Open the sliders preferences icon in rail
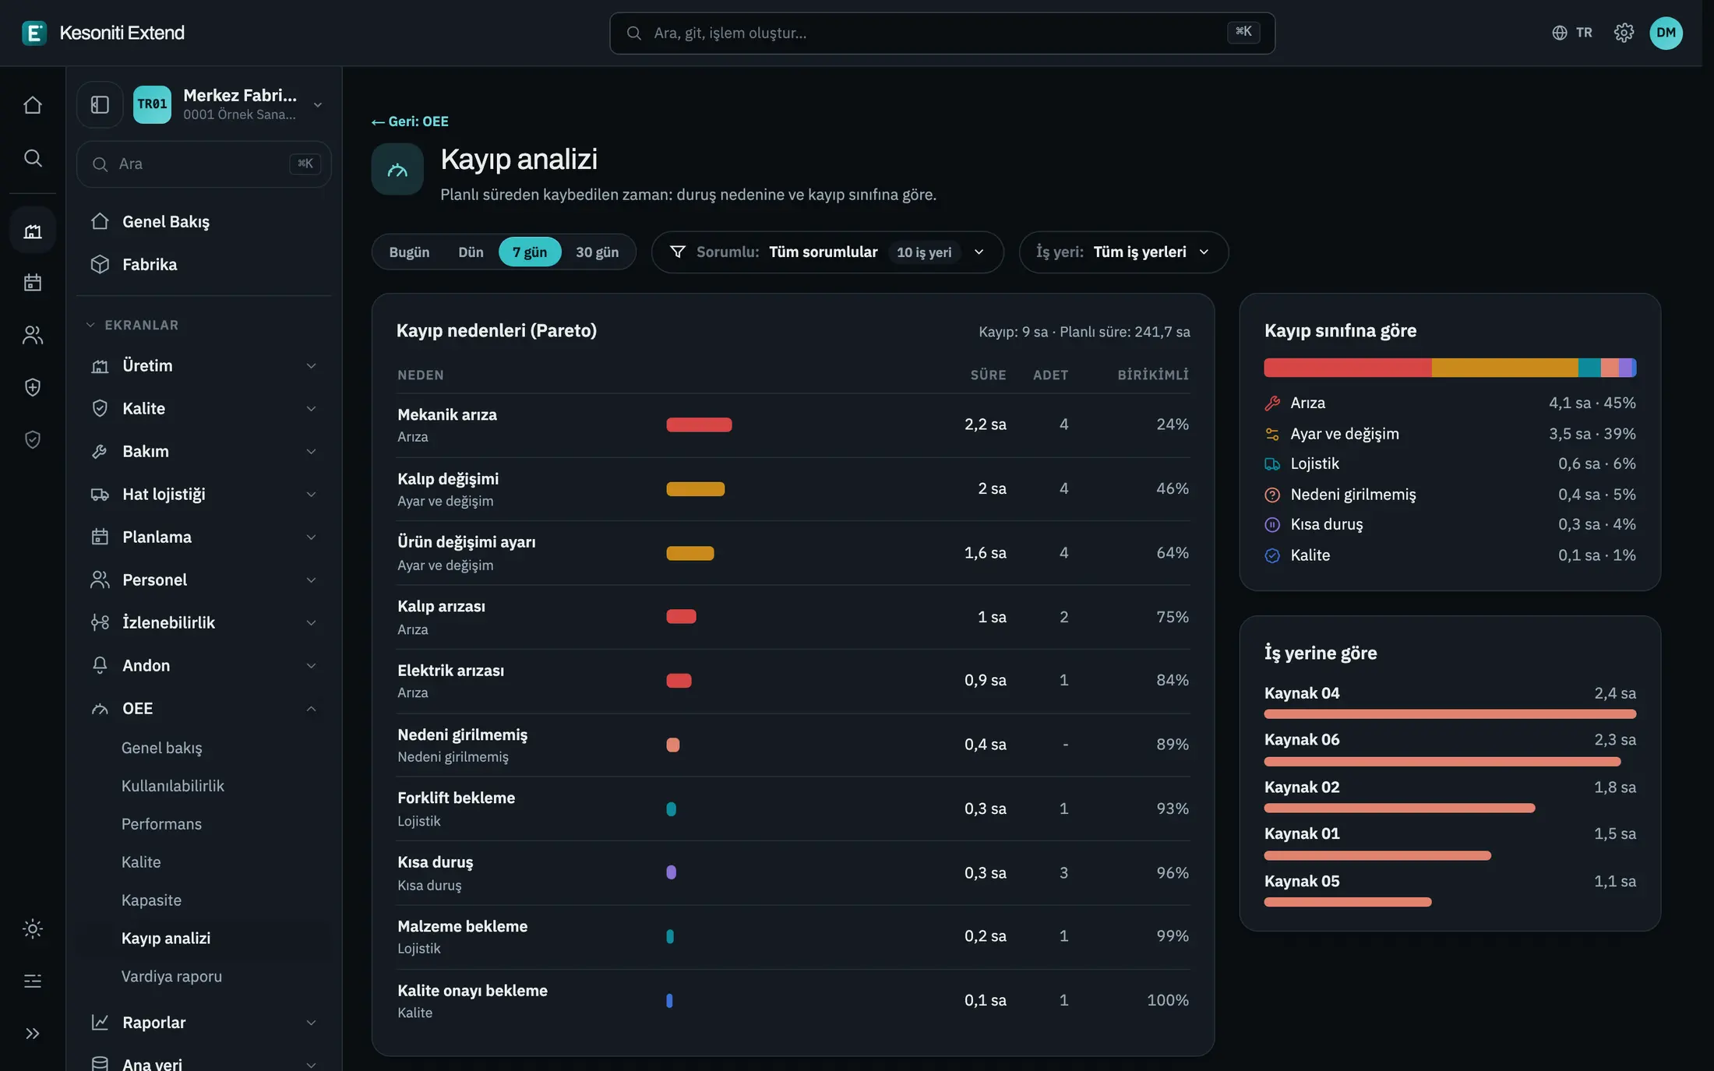This screenshot has width=1714, height=1071. click(33, 981)
